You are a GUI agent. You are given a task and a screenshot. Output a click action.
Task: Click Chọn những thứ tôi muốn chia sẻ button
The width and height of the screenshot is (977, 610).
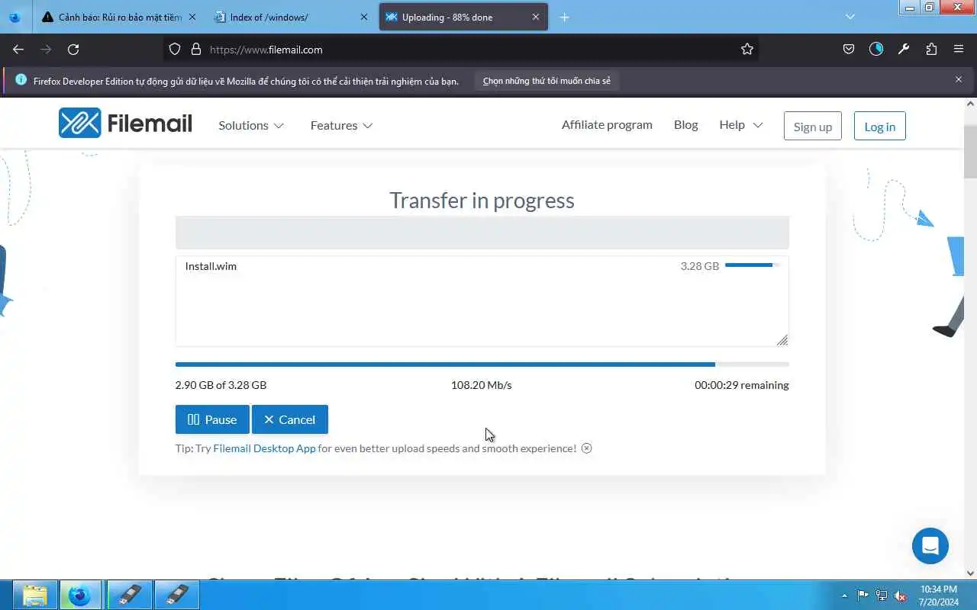pyautogui.click(x=547, y=81)
